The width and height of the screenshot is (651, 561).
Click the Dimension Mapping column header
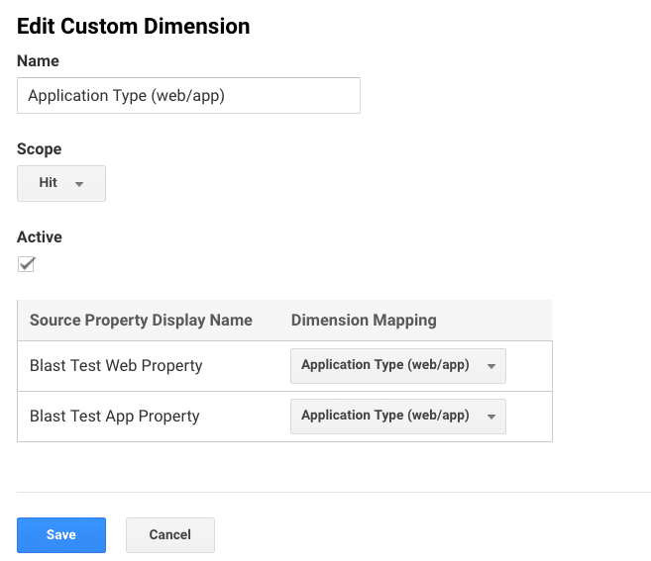click(x=364, y=321)
